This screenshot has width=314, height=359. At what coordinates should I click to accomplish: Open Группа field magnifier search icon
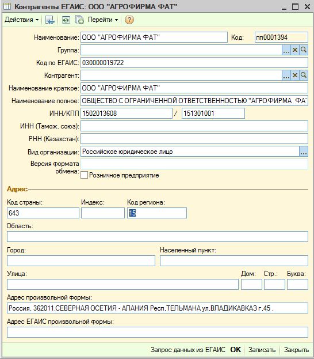pyautogui.click(x=304, y=50)
